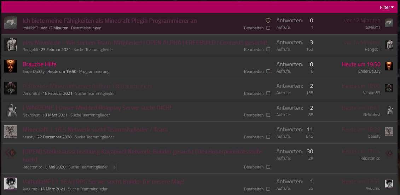Screen dimensions: 400x195
Task: Tick the ValhallaRP thread checkbox
Action: click(x=268, y=189)
